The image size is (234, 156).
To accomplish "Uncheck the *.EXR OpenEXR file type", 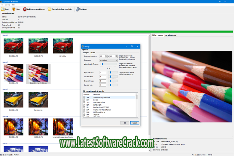I will 84,105.
